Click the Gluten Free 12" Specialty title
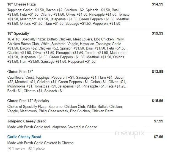 [x=28, y=101]
